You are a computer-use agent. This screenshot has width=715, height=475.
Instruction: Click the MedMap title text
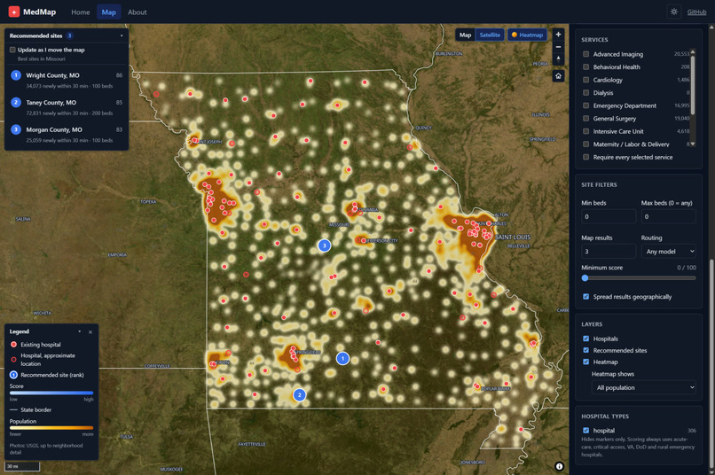tap(40, 12)
